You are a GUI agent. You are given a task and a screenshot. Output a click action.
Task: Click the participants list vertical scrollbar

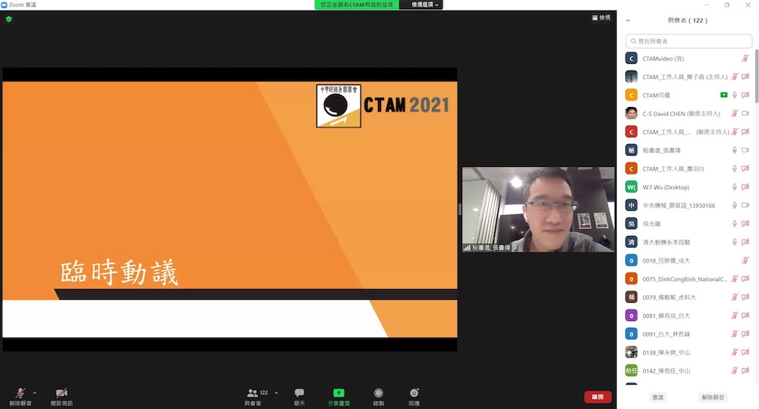coord(757,76)
